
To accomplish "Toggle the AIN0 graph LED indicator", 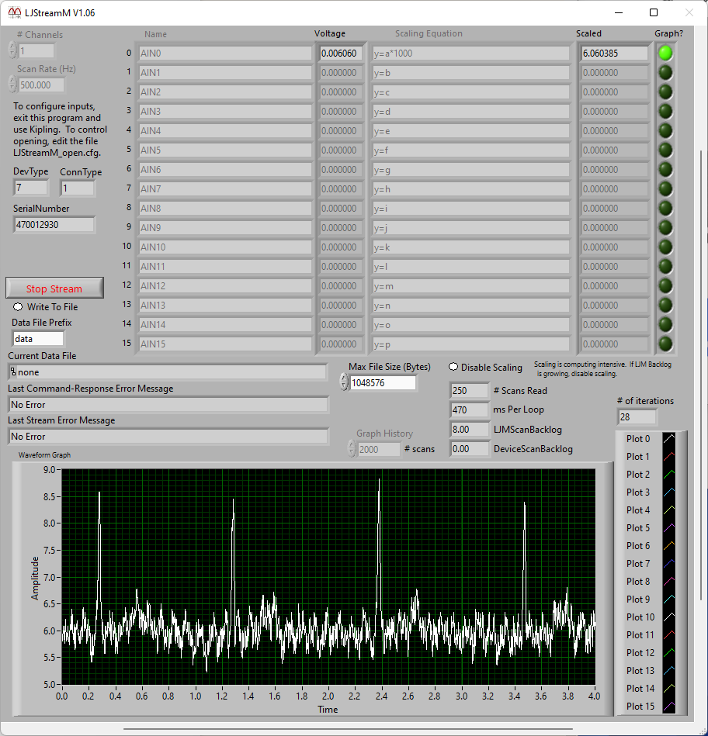I will pyautogui.click(x=665, y=54).
